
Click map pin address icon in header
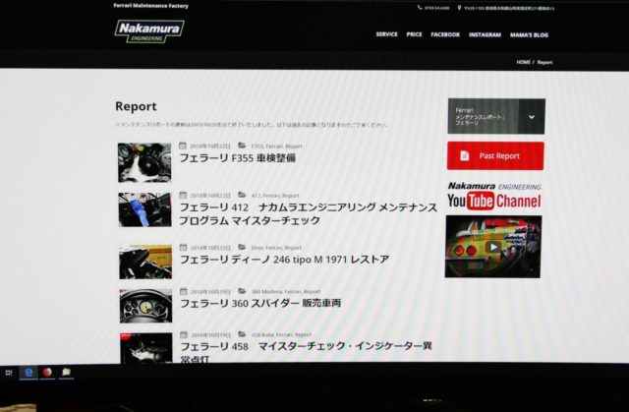(459, 8)
